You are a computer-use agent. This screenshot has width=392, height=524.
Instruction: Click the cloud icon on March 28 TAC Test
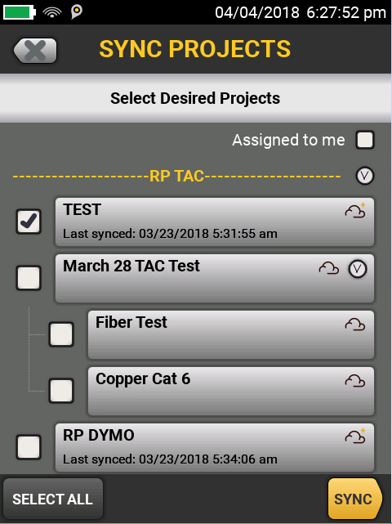[329, 268]
